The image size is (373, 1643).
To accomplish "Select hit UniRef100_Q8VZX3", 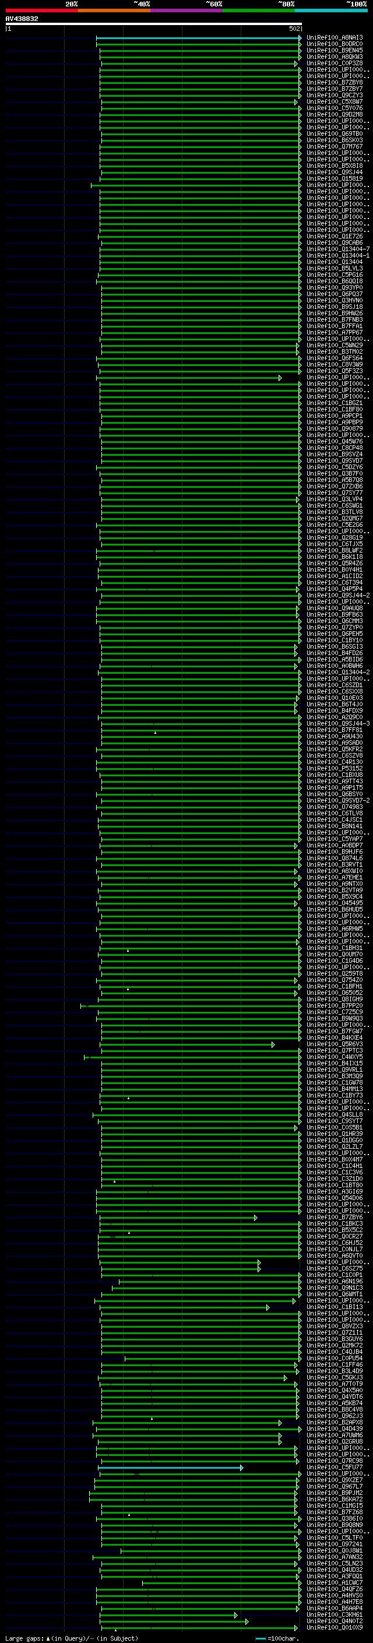I will [x=335, y=1326].
